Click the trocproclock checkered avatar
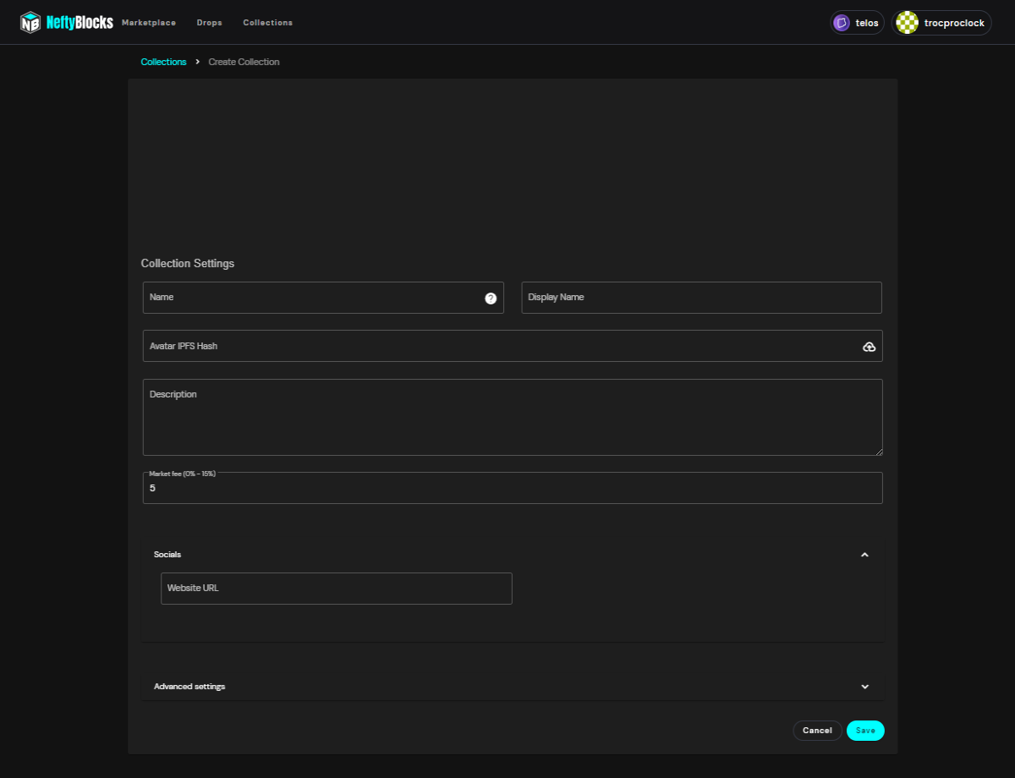Screen dimensions: 1015x778 click(908, 23)
